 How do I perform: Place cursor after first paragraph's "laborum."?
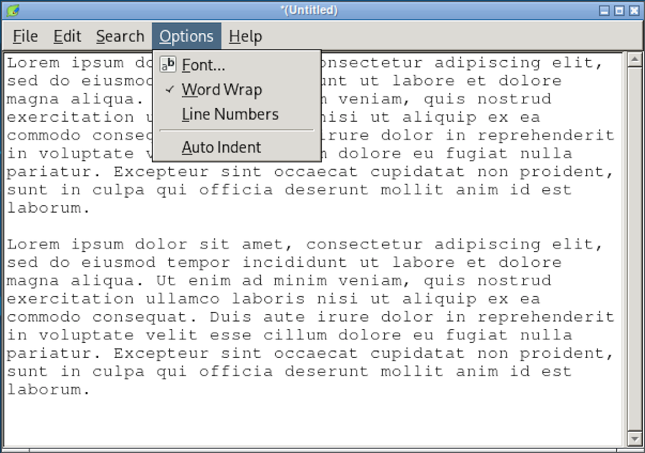tap(92, 208)
